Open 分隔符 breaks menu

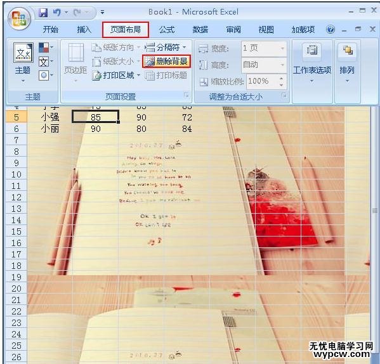pyautogui.click(x=166, y=47)
